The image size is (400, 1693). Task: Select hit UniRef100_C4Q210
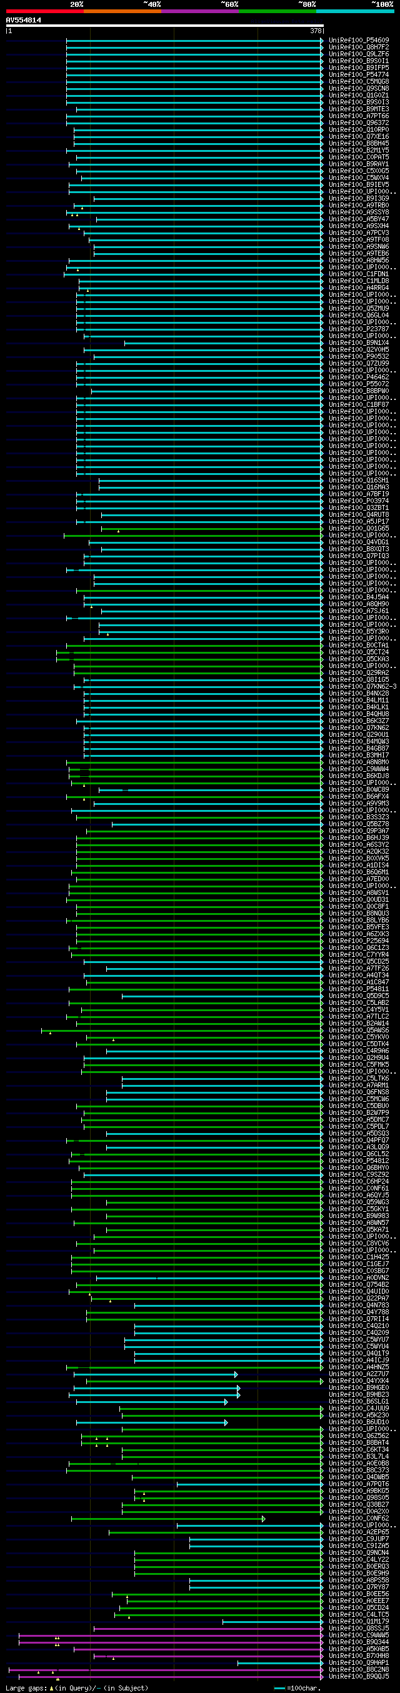[359, 1326]
